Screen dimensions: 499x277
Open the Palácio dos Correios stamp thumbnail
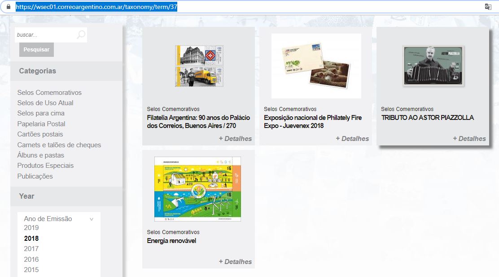pyautogui.click(x=199, y=66)
